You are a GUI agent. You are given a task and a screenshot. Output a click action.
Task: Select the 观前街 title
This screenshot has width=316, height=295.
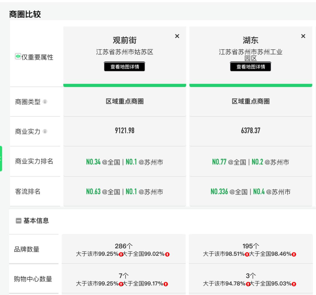(x=125, y=40)
